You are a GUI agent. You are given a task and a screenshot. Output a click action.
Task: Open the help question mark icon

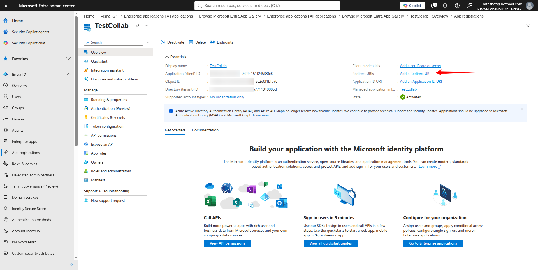coord(457,6)
